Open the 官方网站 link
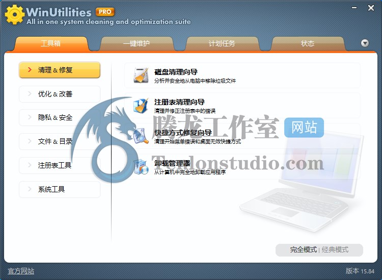This screenshot has height=280, width=382. tap(21, 271)
